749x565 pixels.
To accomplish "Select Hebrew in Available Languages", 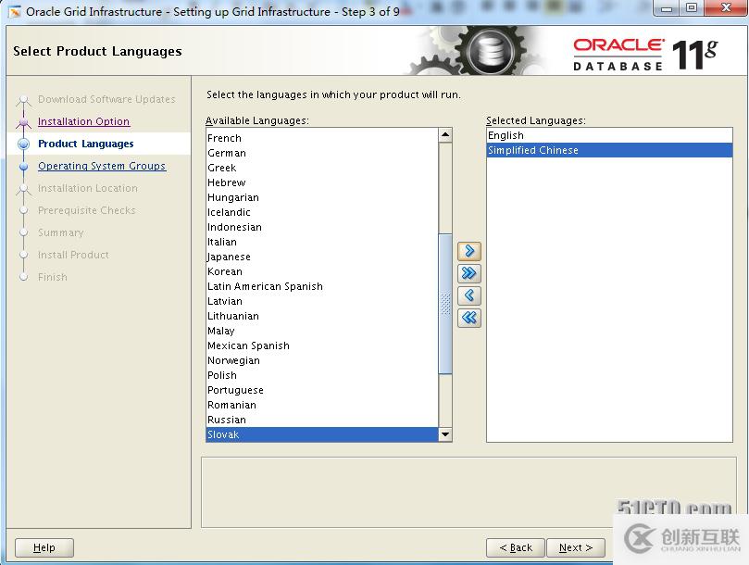I will 322,182.
